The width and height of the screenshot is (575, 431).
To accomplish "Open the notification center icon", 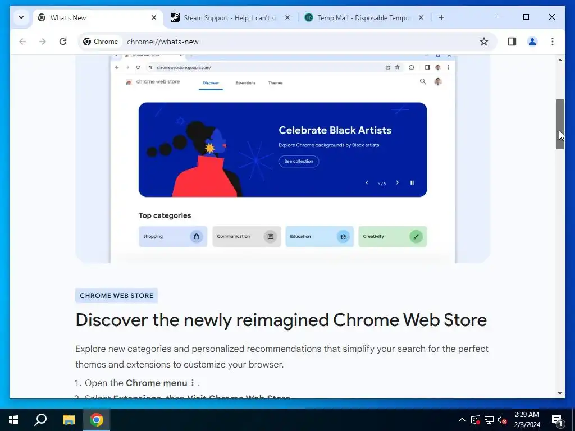I will [558, 420].
